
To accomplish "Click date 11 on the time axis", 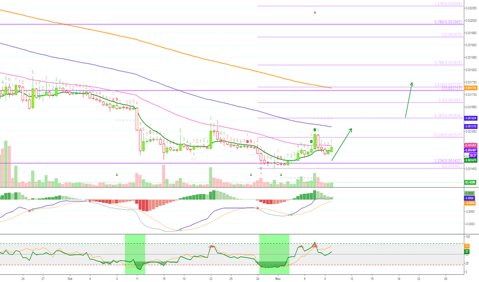I will coord(137,278).
